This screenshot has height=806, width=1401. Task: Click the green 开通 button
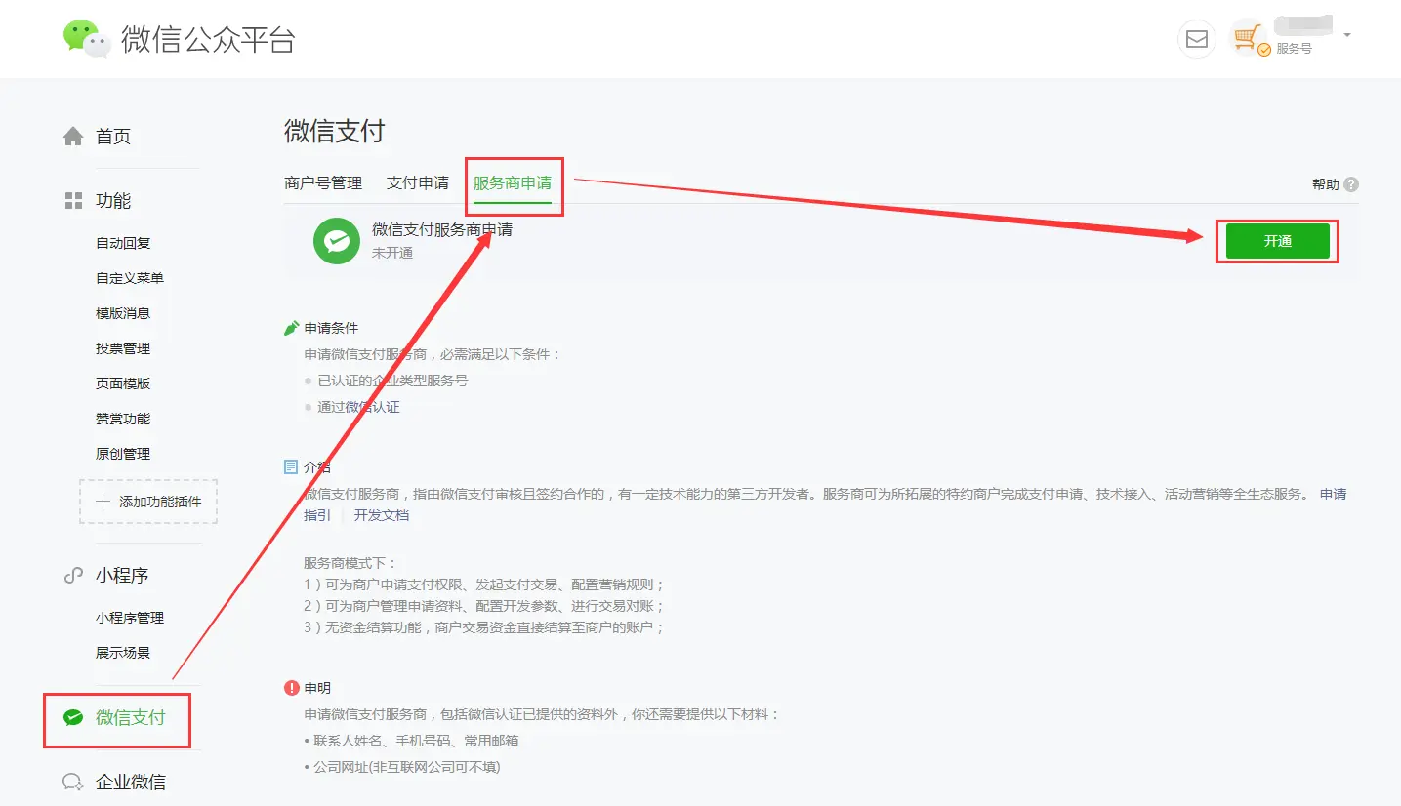coord(1278,241)
